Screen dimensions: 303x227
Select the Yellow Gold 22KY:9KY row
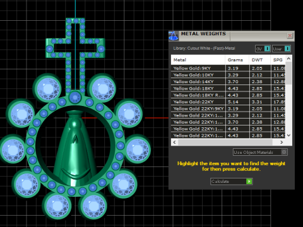click(229, 108)
